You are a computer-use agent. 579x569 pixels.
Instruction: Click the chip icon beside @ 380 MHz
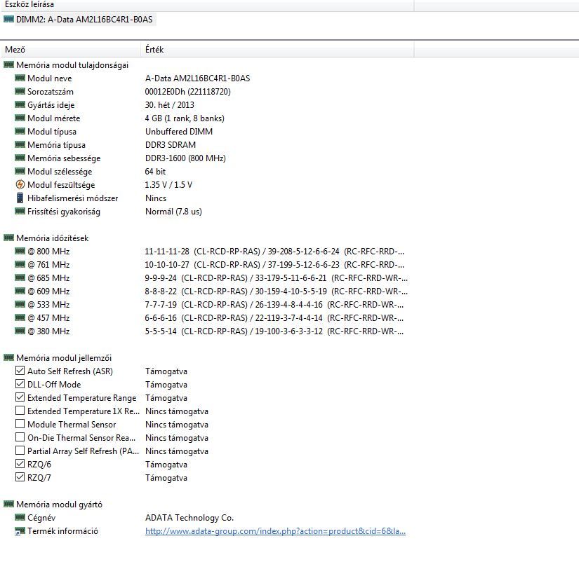click(20, 331)
